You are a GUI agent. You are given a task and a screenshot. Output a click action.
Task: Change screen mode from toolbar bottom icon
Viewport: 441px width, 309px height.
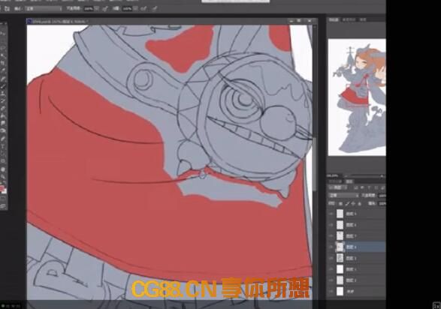(3, 206)
